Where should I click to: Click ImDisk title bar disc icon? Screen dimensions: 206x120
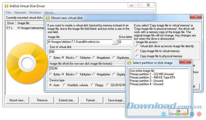click(6, 6)
